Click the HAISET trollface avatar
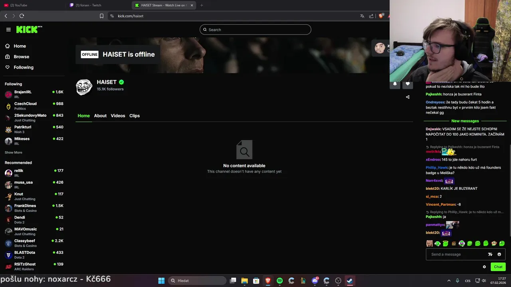511x287 pixels. click(84, 86)
